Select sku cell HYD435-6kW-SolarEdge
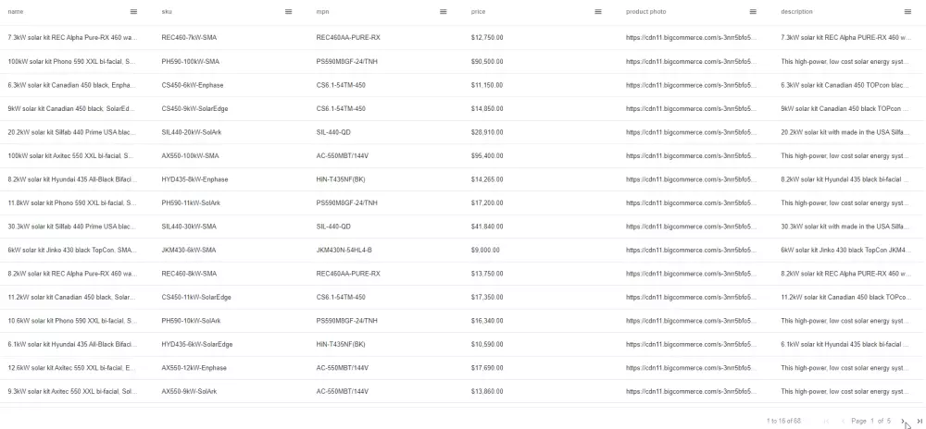This screenshot has height=429, width=926. [197, 344]
